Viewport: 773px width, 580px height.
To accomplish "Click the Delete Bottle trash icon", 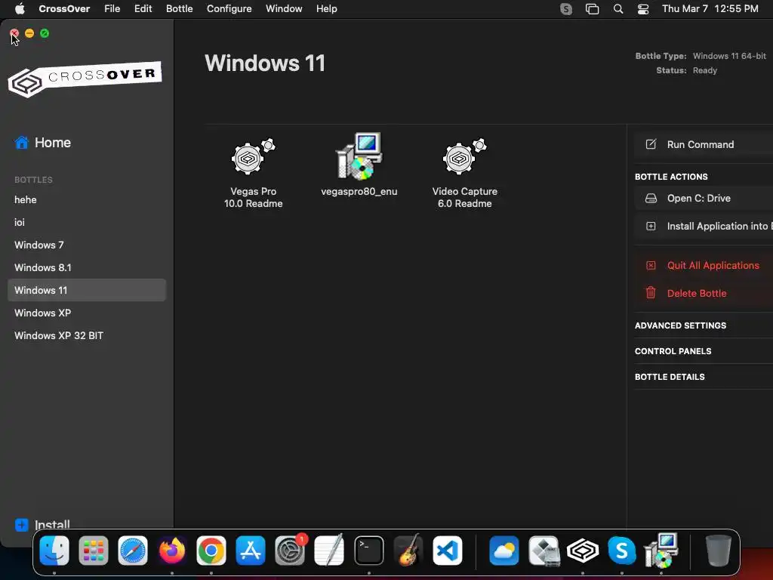I will coord(651,293).
